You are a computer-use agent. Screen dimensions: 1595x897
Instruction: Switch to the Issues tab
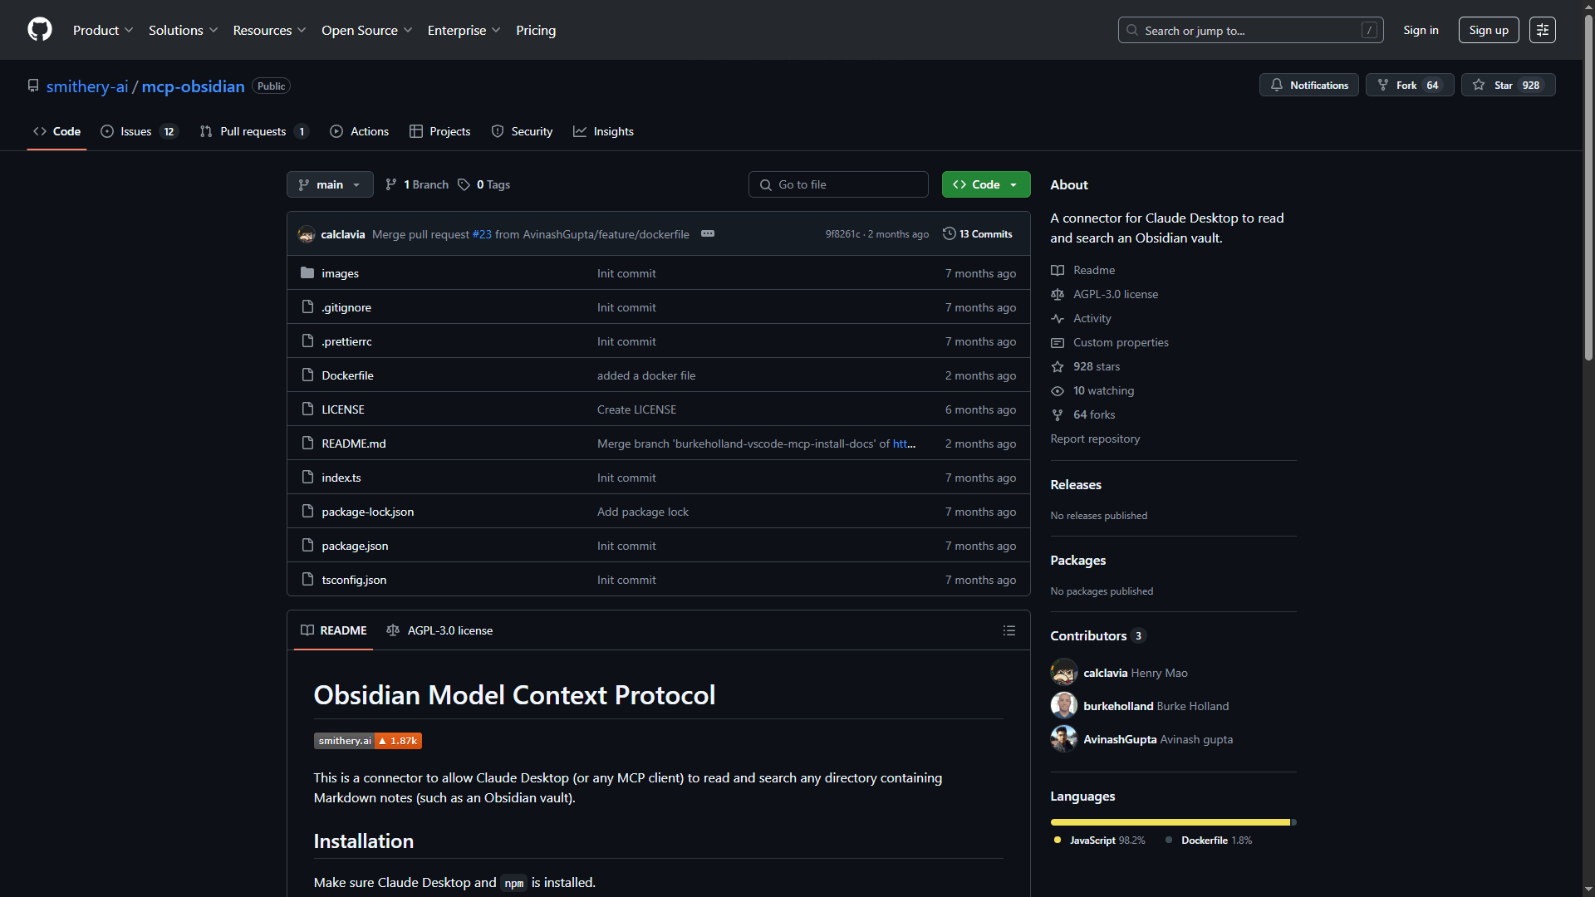pos(138,131)
